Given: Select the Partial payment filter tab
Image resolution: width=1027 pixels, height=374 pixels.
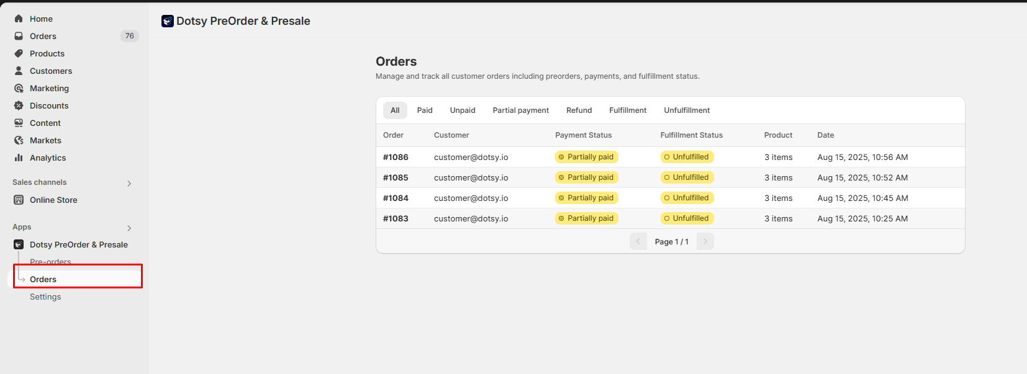Looking at the screenshot, I should point(520,110).
